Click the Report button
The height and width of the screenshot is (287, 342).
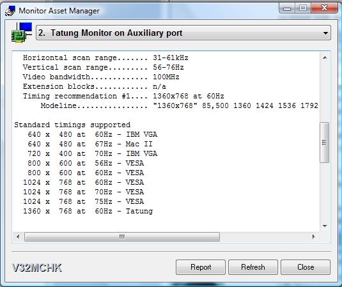(201, 267)
